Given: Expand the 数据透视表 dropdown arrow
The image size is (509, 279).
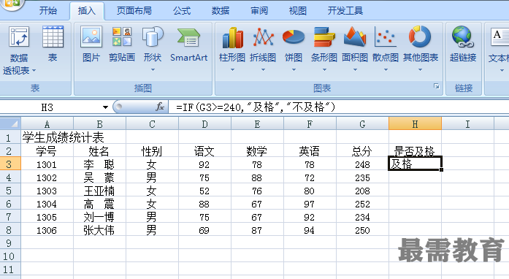Looking at the screenshot, I should point(34,71).
